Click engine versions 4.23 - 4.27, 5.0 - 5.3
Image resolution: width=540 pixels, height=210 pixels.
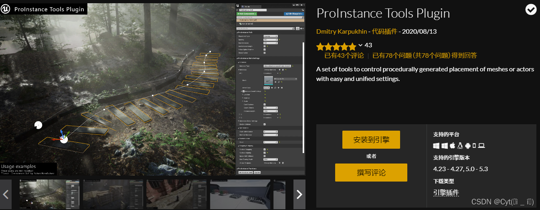(x=461, y=169)
